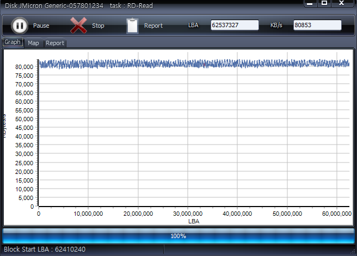Open the Map tab
This screenshot has width=357, height=256.
[x=33, y=43]
